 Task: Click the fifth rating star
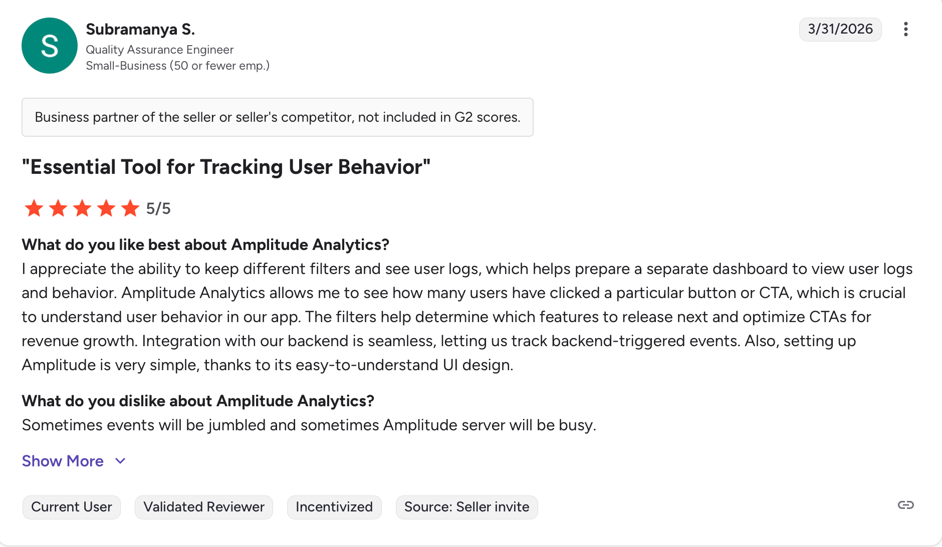coord(130,208)
